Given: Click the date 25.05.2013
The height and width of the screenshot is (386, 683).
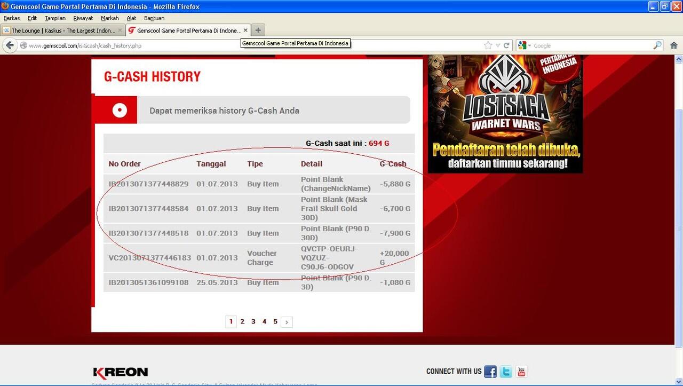Looking at the screenshot, I should (217, 282).
